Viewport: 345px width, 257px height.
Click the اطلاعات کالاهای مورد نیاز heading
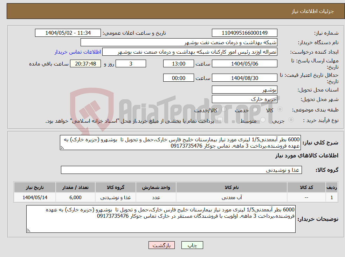tap(307, 156)
